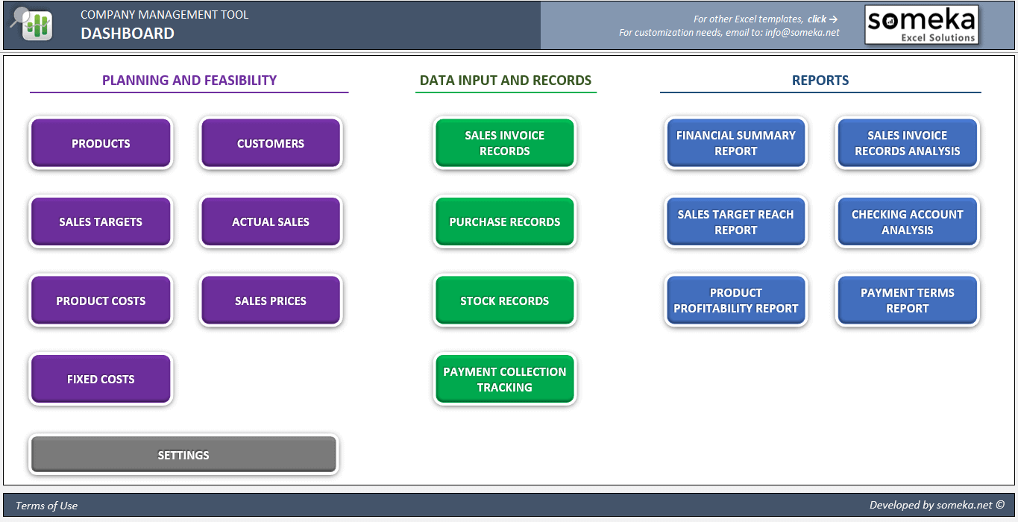Viewport: 1018px width, 522px height.
Task: Open SALES INVOICE RECORDS
Action: click(504, 143)
